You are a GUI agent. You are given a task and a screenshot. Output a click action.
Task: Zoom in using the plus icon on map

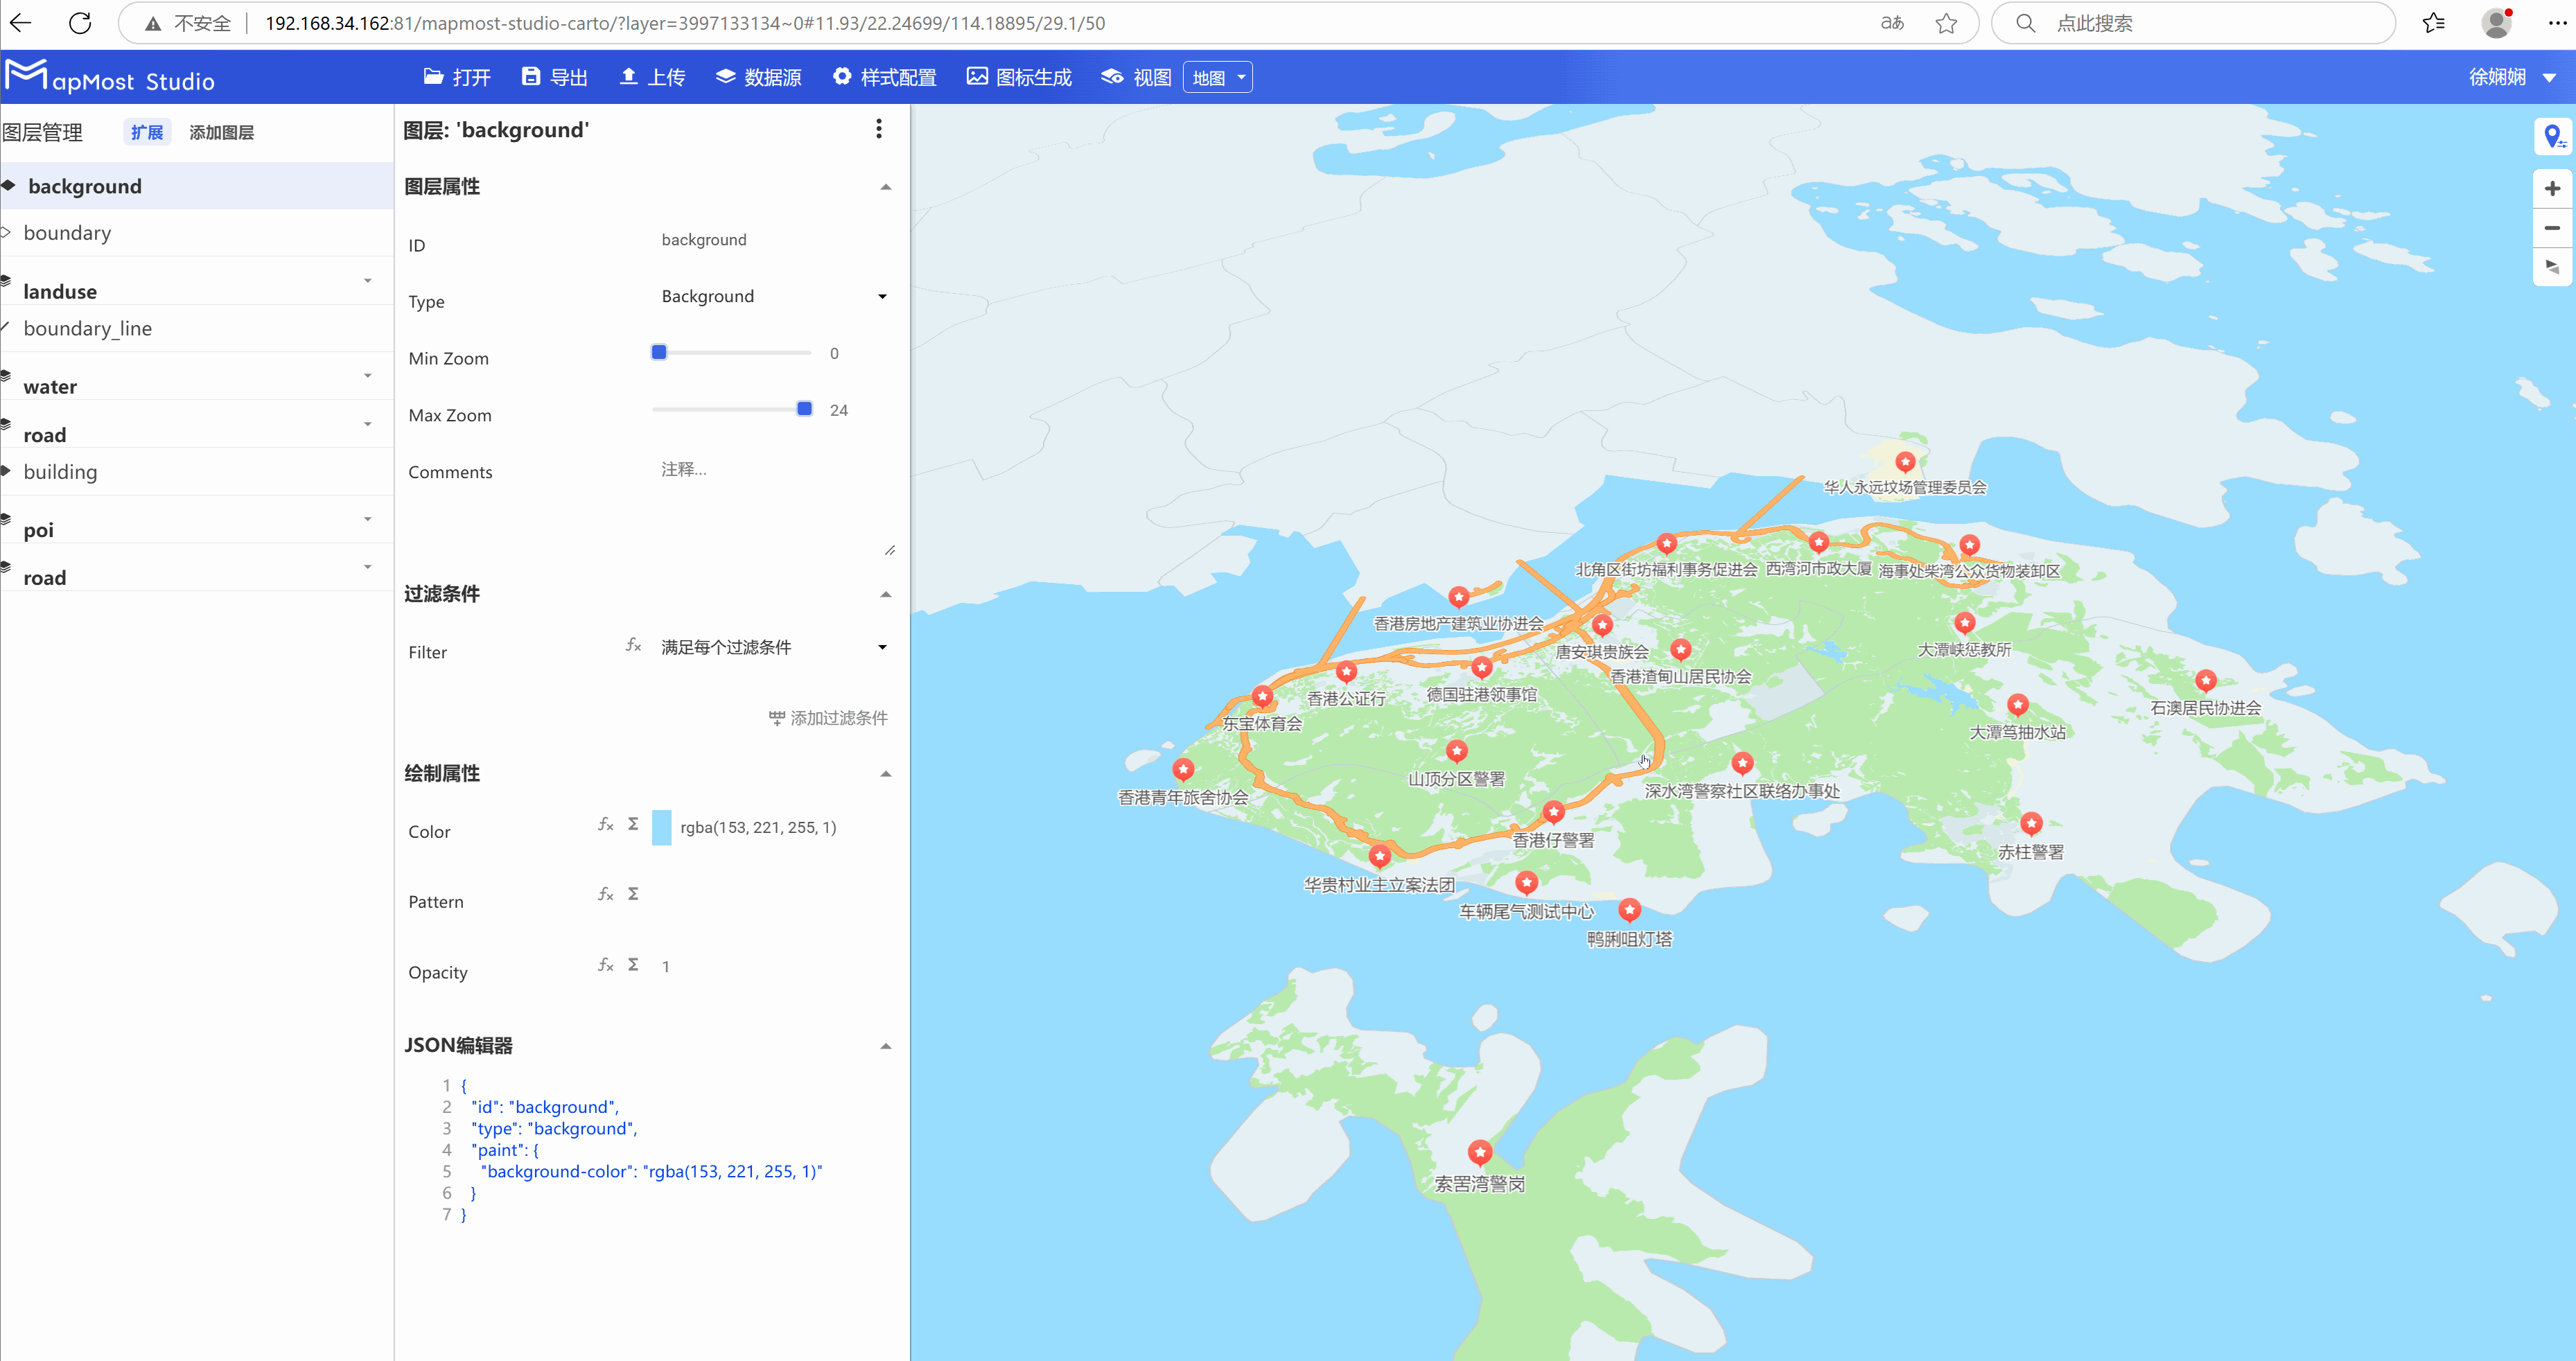2552,188
